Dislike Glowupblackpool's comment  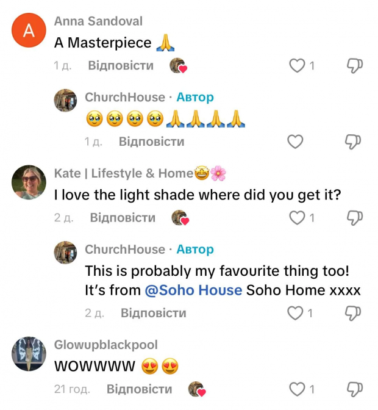354,389
